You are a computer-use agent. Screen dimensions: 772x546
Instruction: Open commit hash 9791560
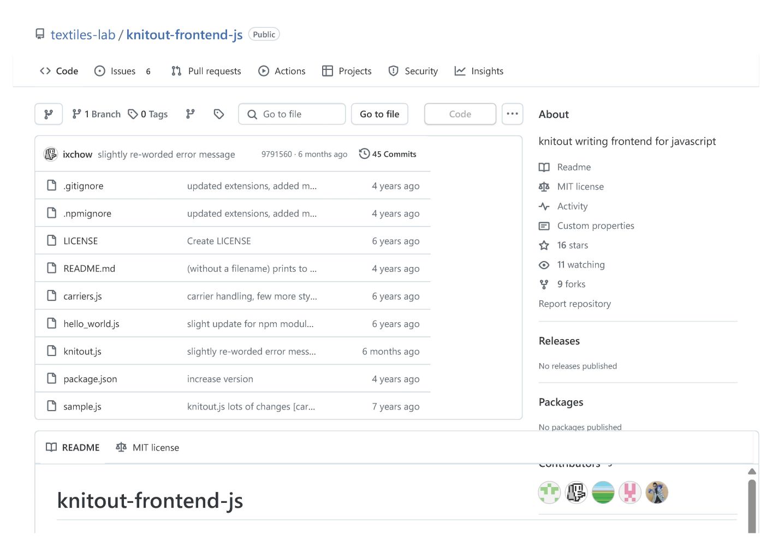click(x=276, y=155)
